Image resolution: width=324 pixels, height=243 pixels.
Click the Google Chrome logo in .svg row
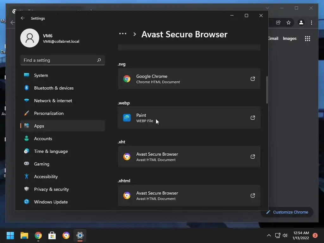[x=127, y=79]
